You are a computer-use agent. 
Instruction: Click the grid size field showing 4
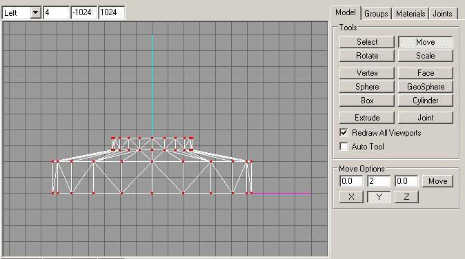[57, 12]
